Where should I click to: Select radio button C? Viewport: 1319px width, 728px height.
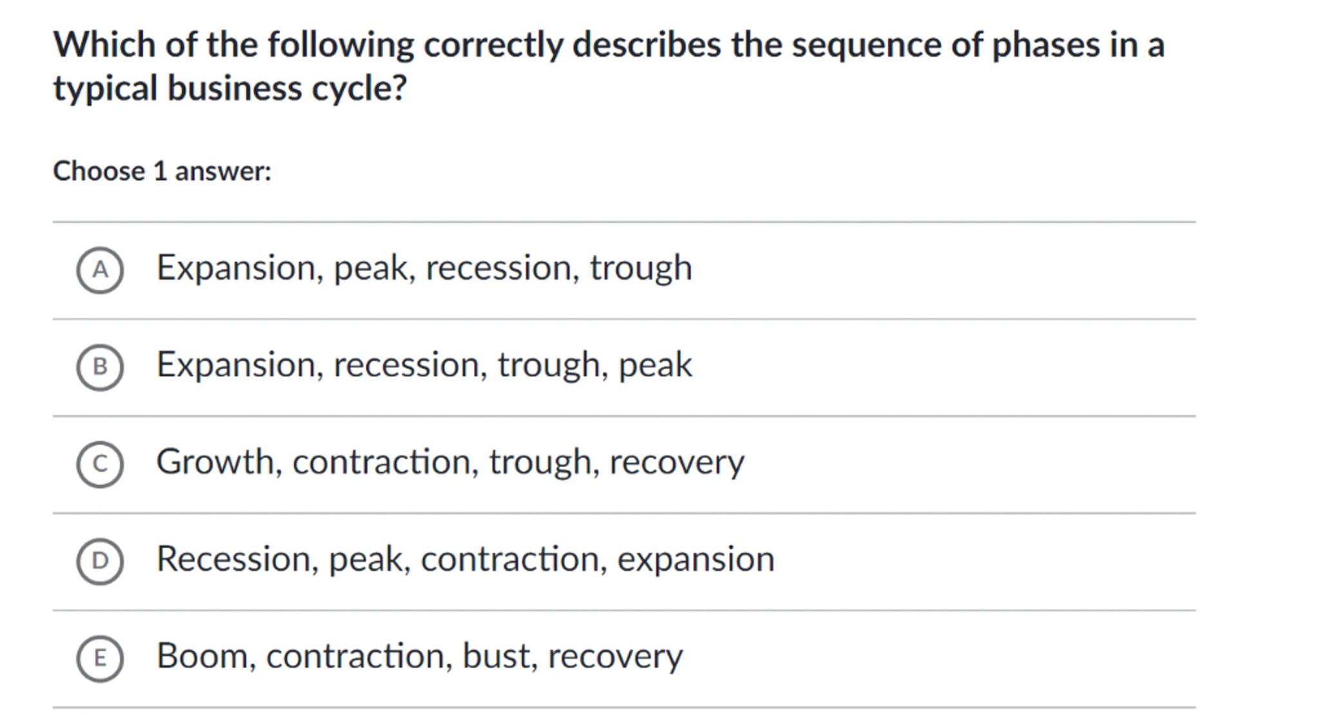tap(100, 464)
